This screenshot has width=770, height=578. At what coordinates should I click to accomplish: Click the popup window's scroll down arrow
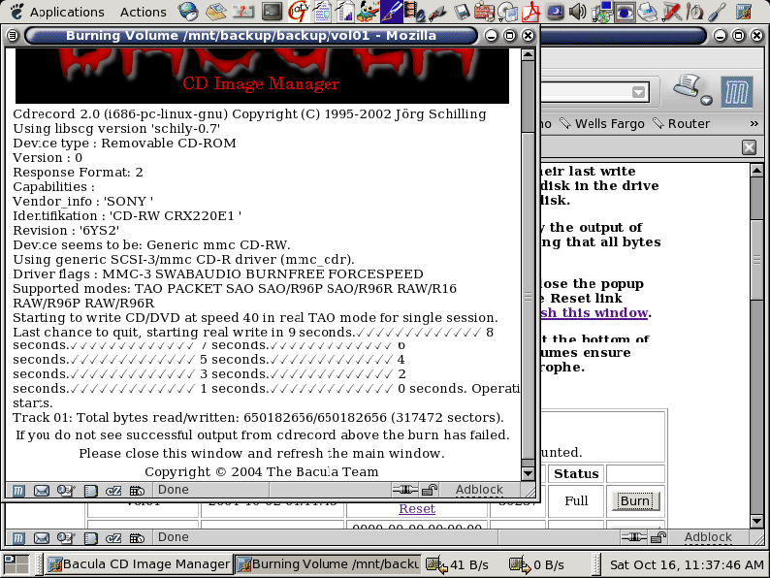click(x=528, y=472)
